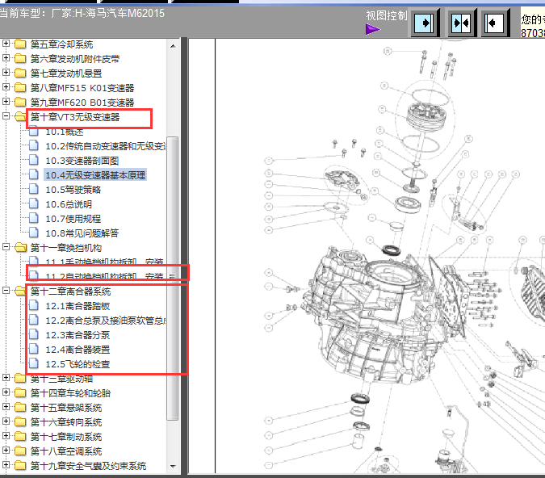Image resolution: width=545 pixels, height=478 pixels.
Task: Click the page icon of 10.3变速器剖面图
Action: tap(34, 160)
